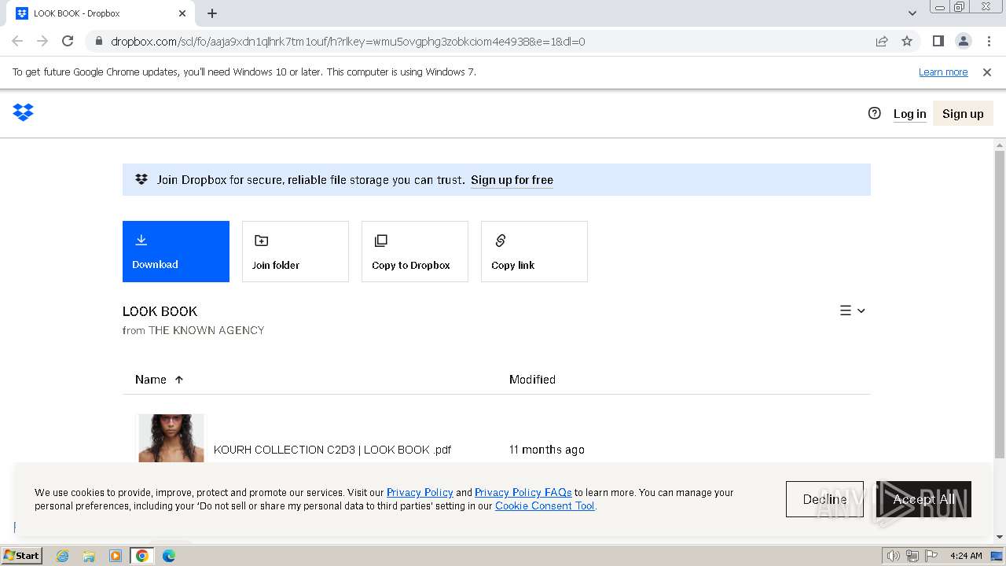Click the Action Center flag icon
Screen dimensions: 1006x566
click(x=931, y=556)
